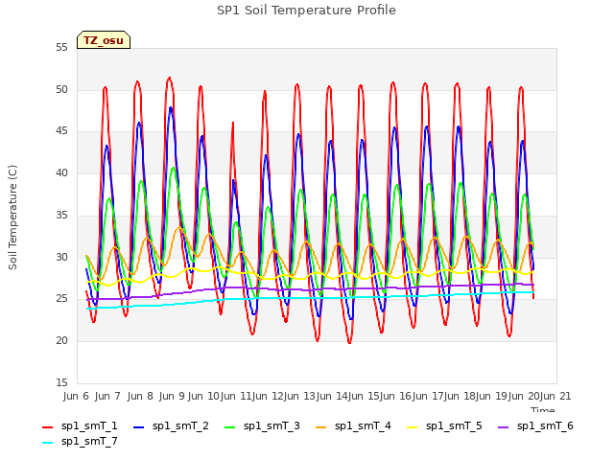Click the Jun 8 x-axis tick label
This screenshot has width=614, height=460.
coord(140,396)
